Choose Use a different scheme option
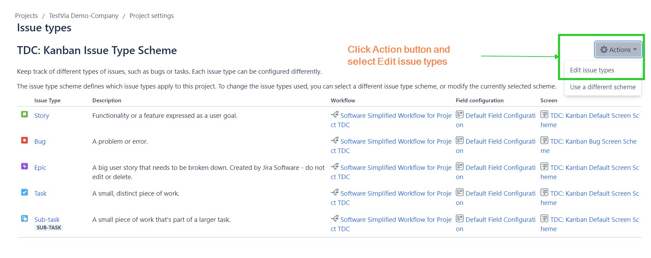This screenshot has width=651, height=258. 603,87
